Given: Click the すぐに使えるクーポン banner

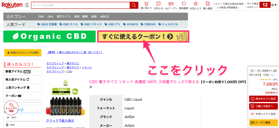Looking at the screenshot, I should click(143, 37).
